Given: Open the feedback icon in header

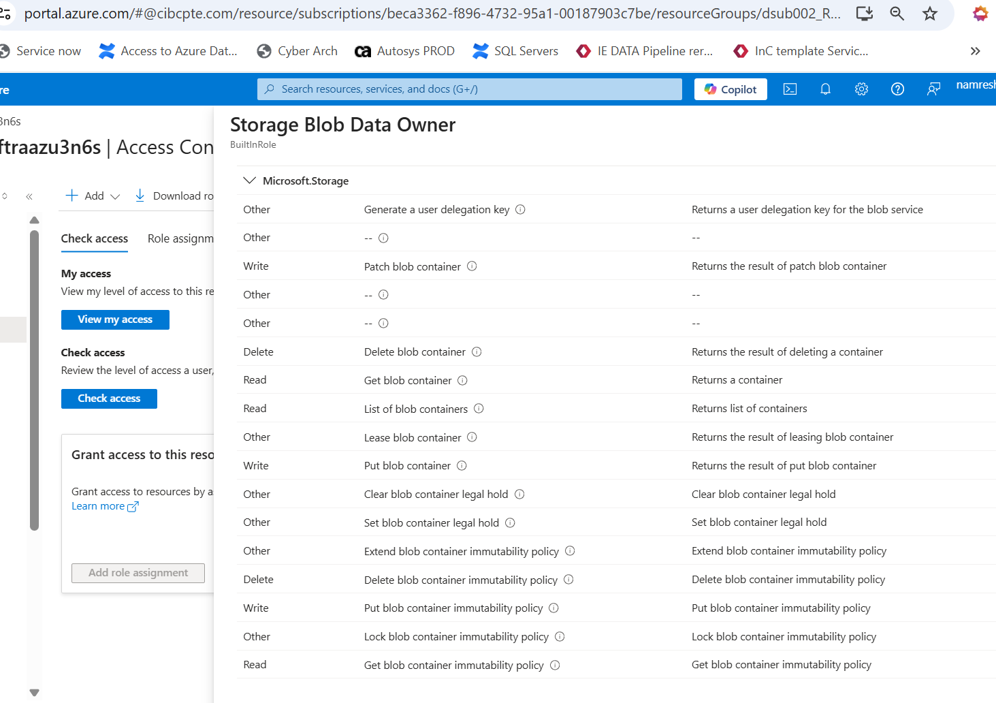Looking at the screenshot, I should (933, 89).
